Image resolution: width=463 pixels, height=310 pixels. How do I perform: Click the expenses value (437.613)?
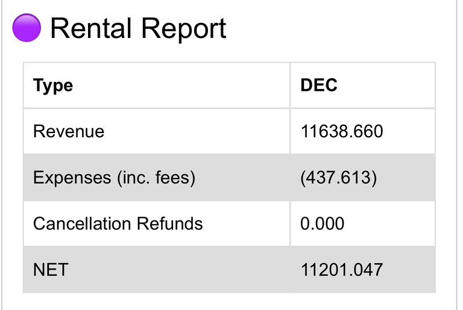[x=339, y=178]
